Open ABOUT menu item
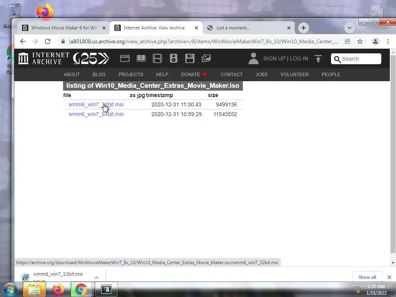The width and height of the screenshot is (396, 297). 72,75
